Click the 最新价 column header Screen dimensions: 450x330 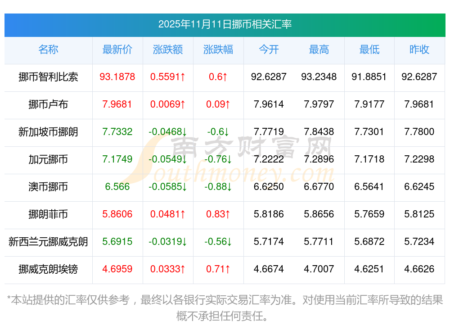117,50
